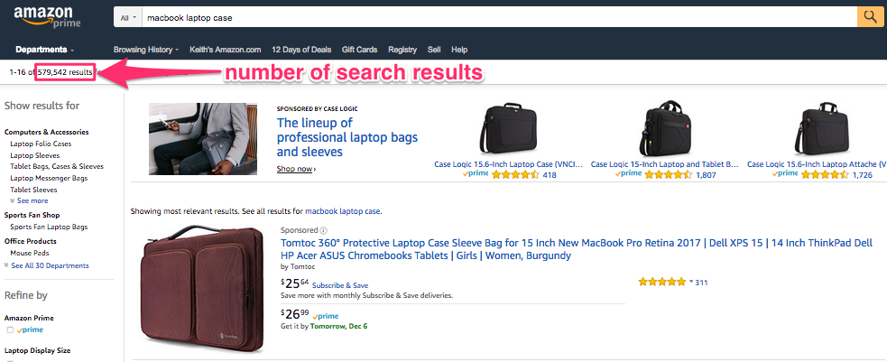Viewport: 887px width, 362px height.
Task: Go to 12 Days of Deals
Action: (301, 50)
